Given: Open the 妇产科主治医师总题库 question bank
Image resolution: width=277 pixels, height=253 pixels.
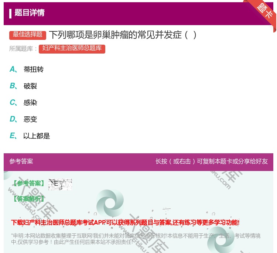Looking at the screenshot, I should (72, 48).
